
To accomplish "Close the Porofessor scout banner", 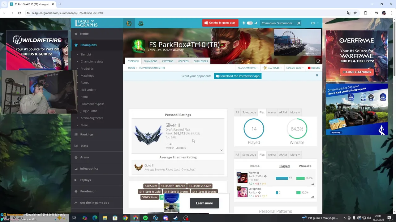I will click(317, 75).
